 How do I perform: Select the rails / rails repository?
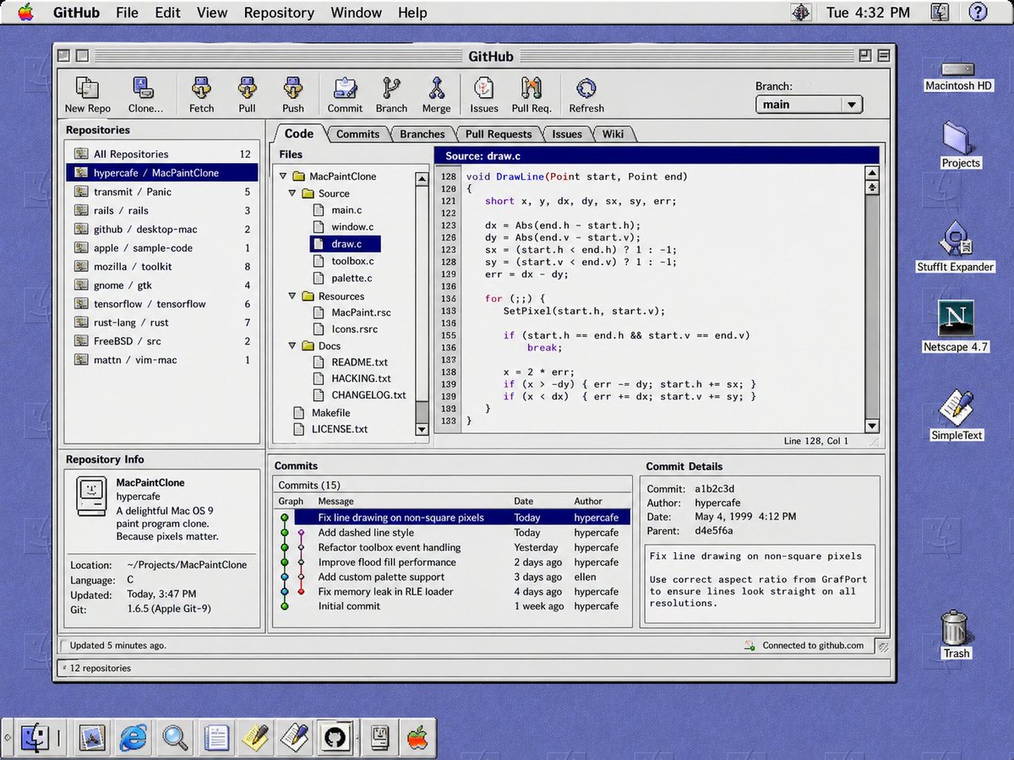click(162, 210)
